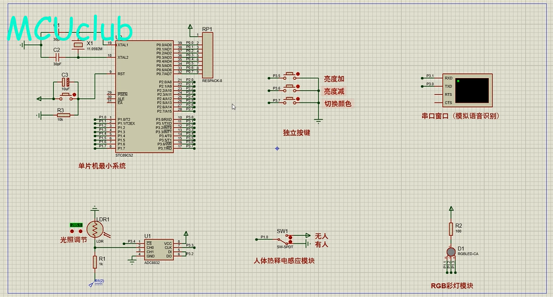Click the virtual terminal serial window screen
Viewport: 553px width, 297px height.
point(472,90)
